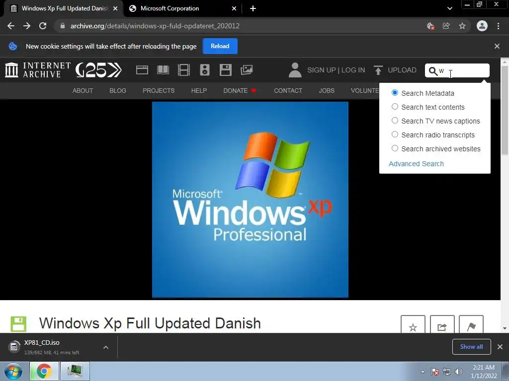This screenshot has width=509, height=381.
Task: Open the Web (Wayback) media icon
Action: click(x=142, y=70)
